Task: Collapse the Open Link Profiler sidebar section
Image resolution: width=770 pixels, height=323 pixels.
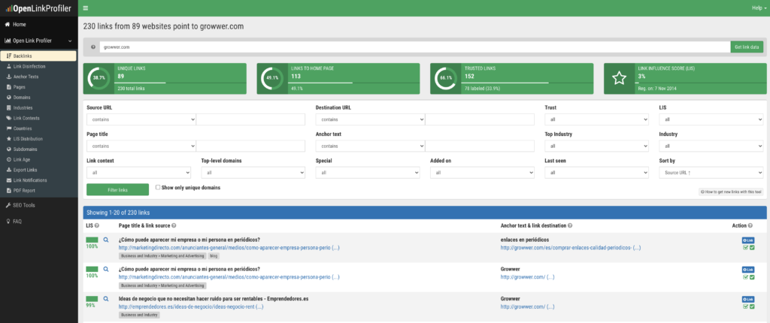Action: (38, 41)
